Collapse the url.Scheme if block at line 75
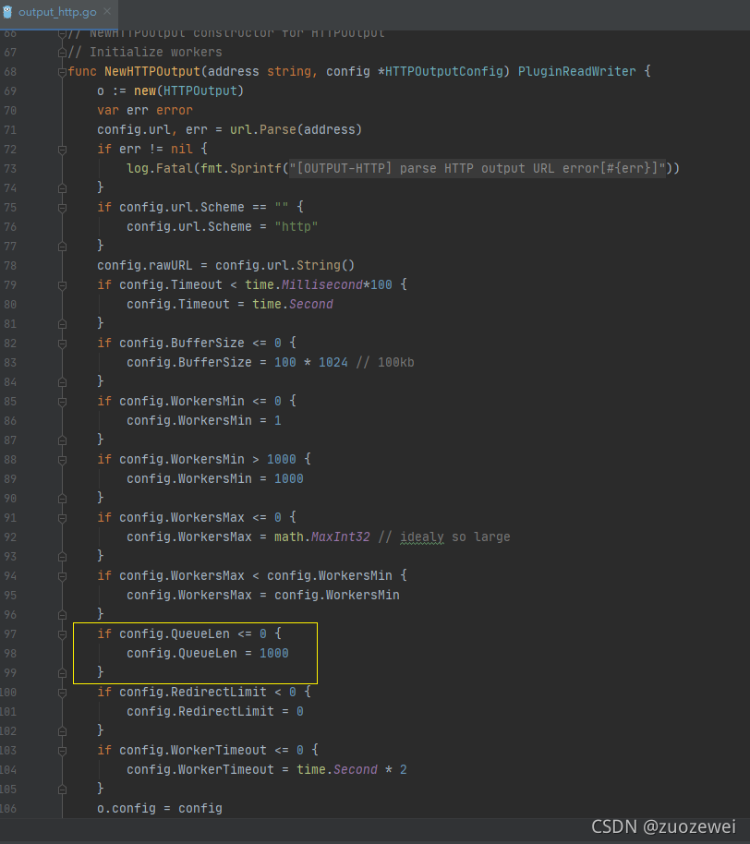This screenshot has height=844, width=750. coord(63,208)
